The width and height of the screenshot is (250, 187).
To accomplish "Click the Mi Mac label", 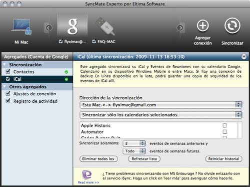I will (21, 42).
